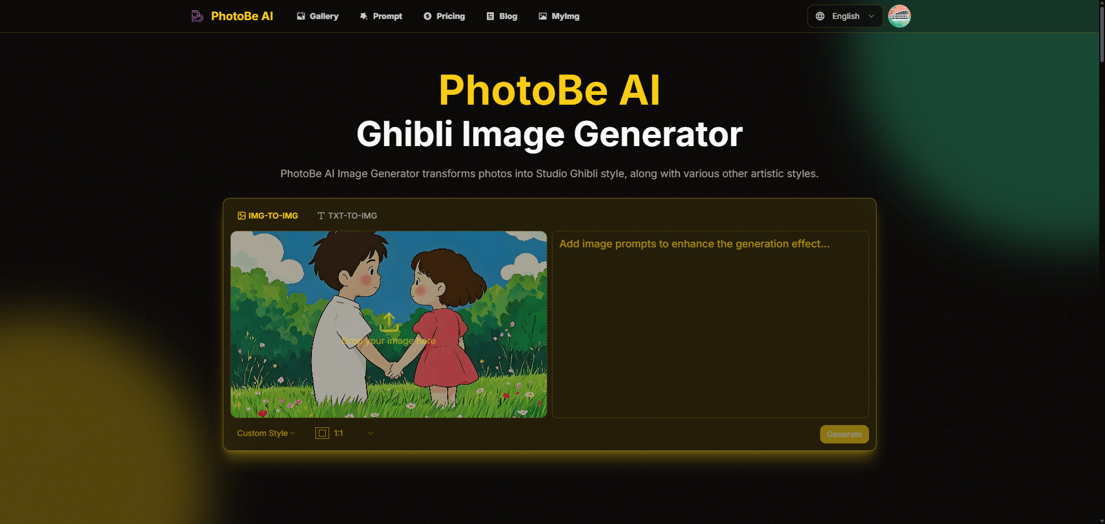
Task: Open the Custom Style dropdown
Action: click(266, 433)
